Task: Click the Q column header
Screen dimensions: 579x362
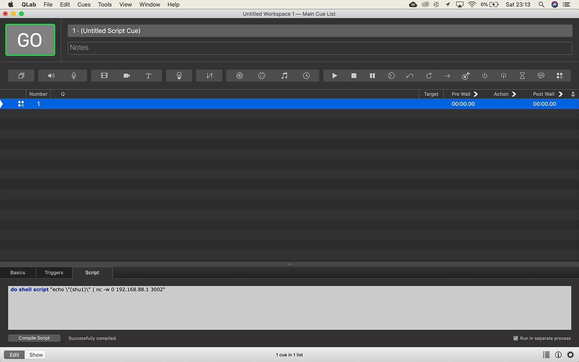Action: (63, 94)
